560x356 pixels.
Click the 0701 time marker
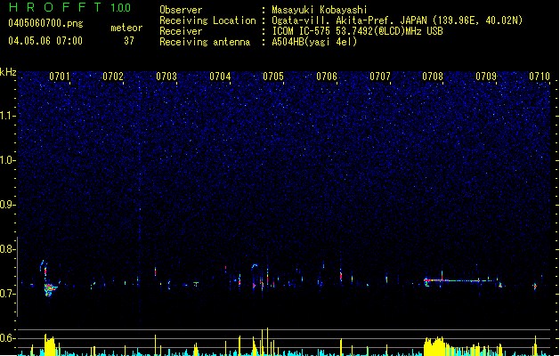pyautogui.click(x=60, y=77)
